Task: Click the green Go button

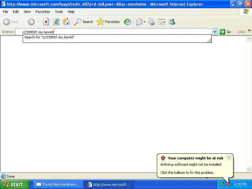Action: (225, 32)
